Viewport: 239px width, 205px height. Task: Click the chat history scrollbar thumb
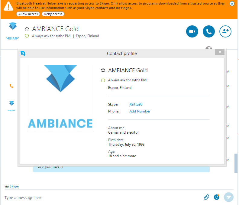(236, 163)
